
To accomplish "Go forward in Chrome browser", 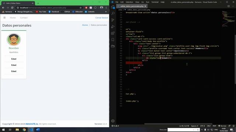I will pyautogui.click(x=8, y=8).
